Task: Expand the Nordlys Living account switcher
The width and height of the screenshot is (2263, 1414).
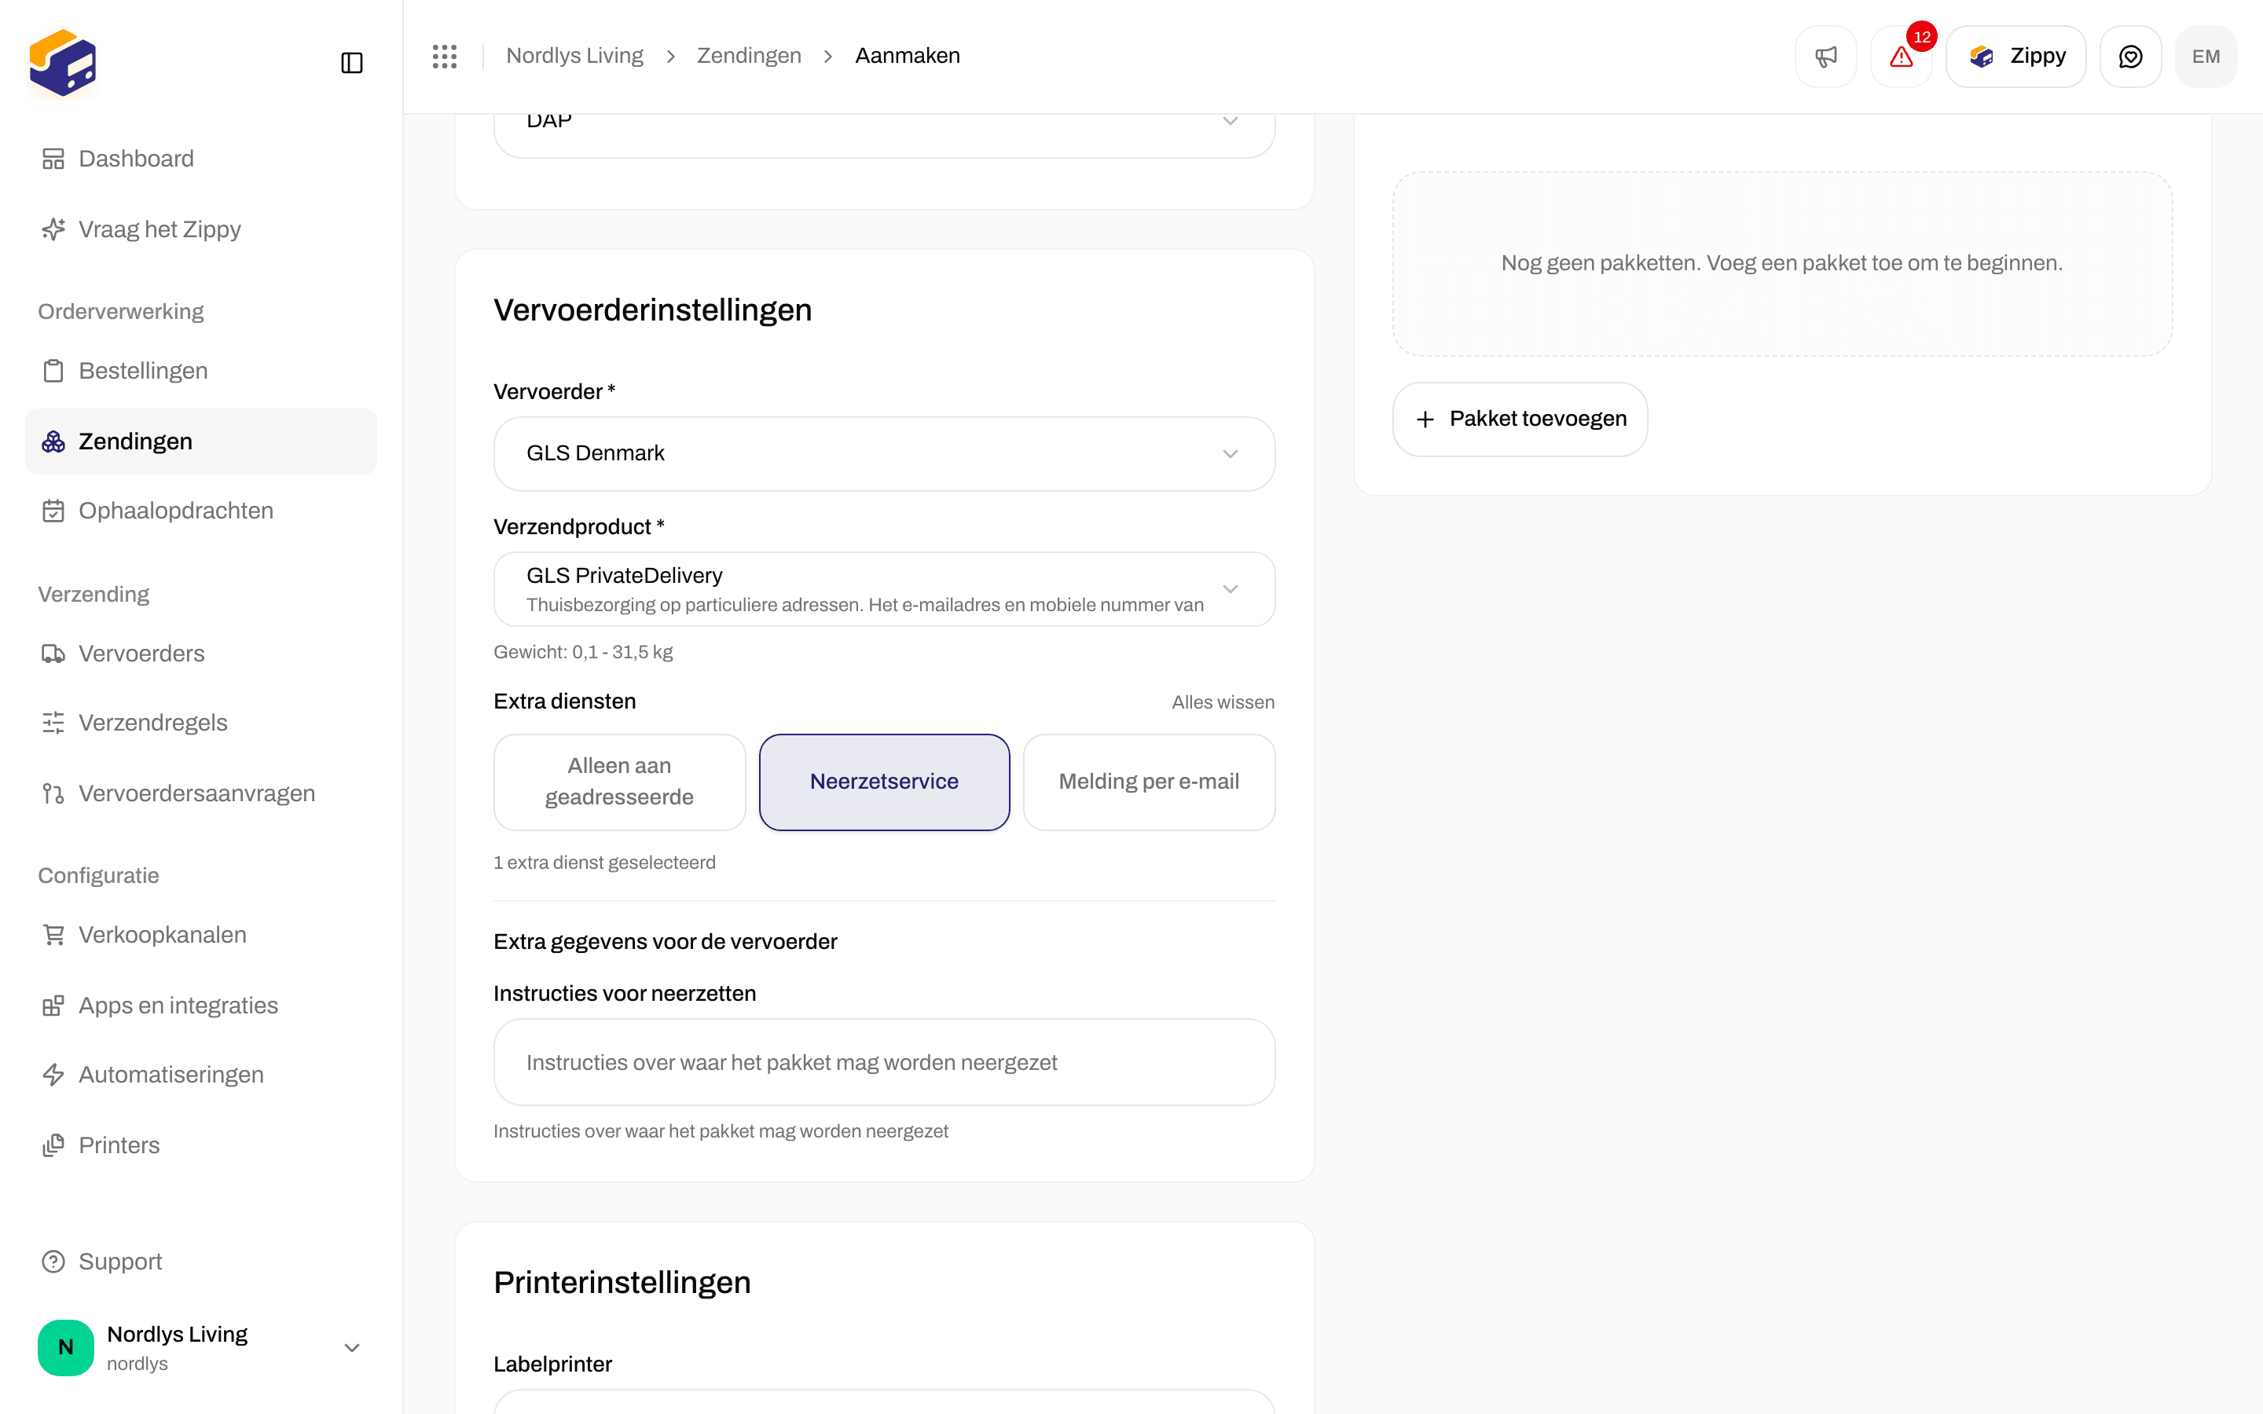Action: click(201, 1347)
